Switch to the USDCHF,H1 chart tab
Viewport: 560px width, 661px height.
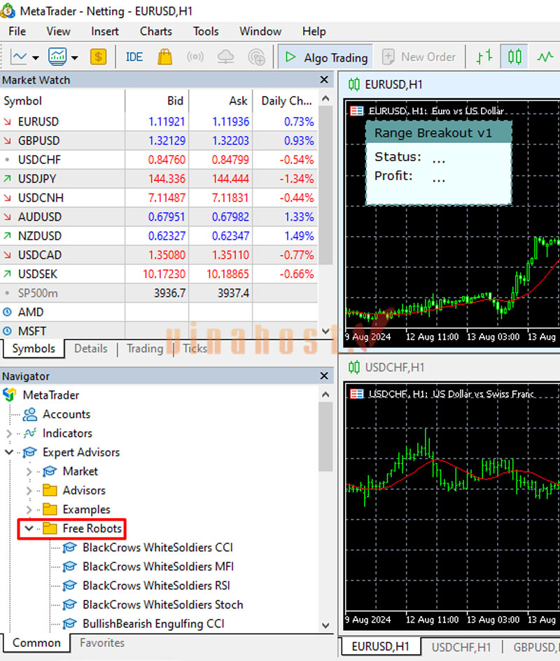pos(461,646)
